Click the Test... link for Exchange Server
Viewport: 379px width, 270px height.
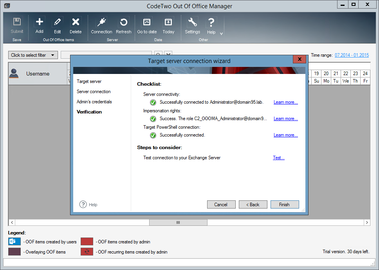pos(279,158)
